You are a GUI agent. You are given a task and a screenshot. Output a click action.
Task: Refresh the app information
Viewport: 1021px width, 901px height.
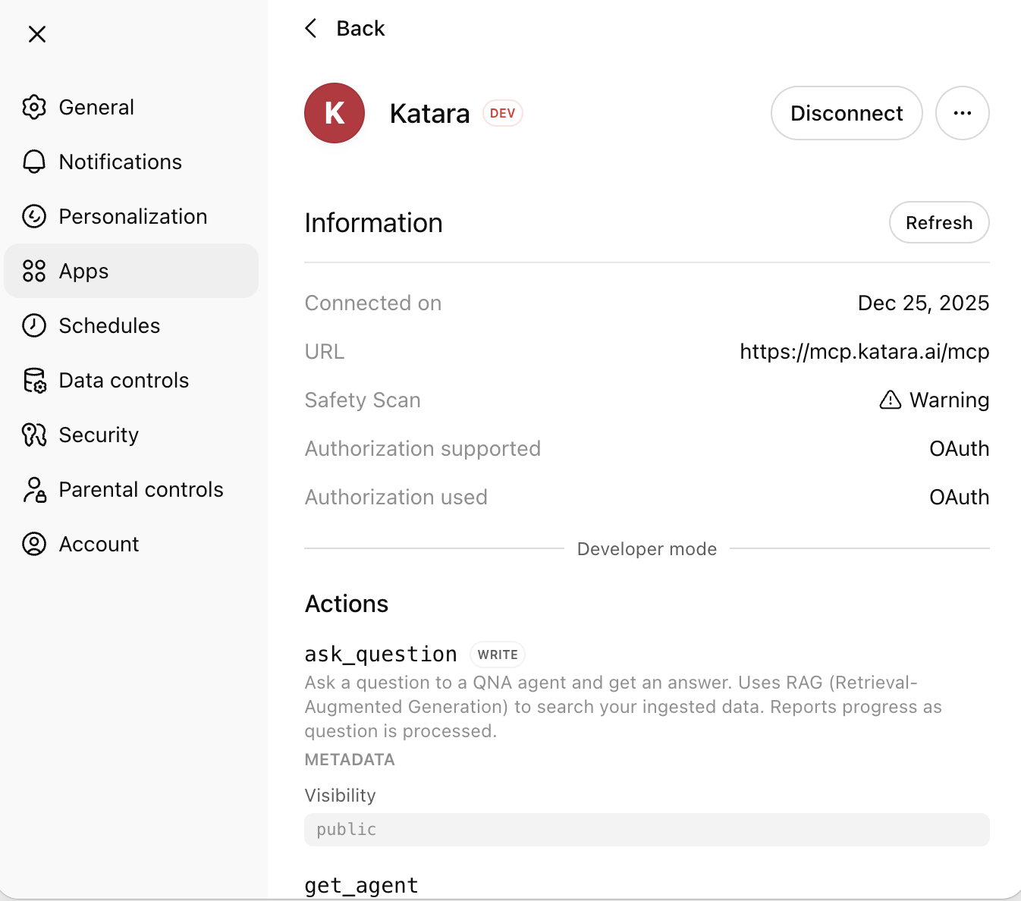tap(939, 222)
